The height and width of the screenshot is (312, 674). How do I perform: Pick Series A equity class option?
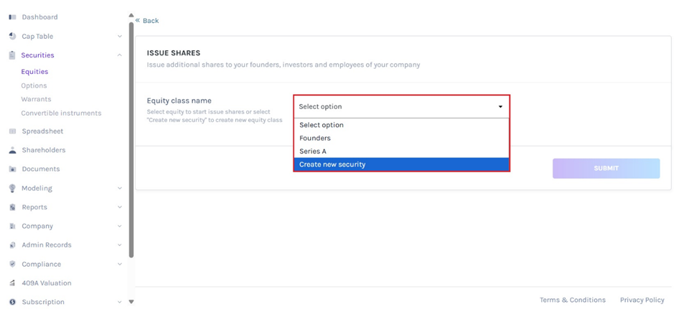point(313,151)
